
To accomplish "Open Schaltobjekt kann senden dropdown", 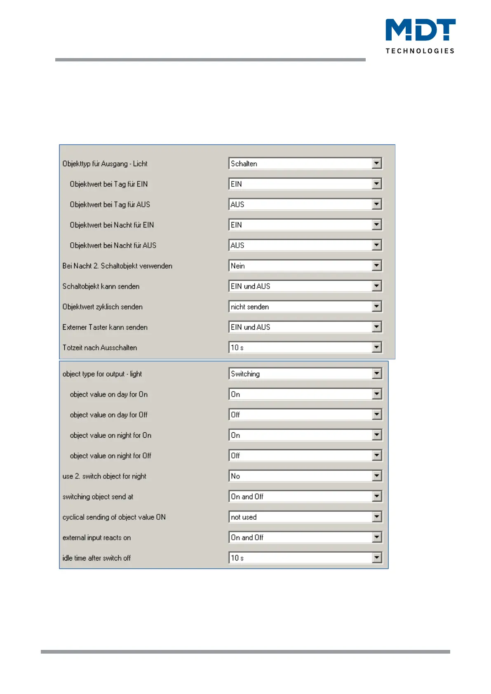I will click(x=376, y=286).
